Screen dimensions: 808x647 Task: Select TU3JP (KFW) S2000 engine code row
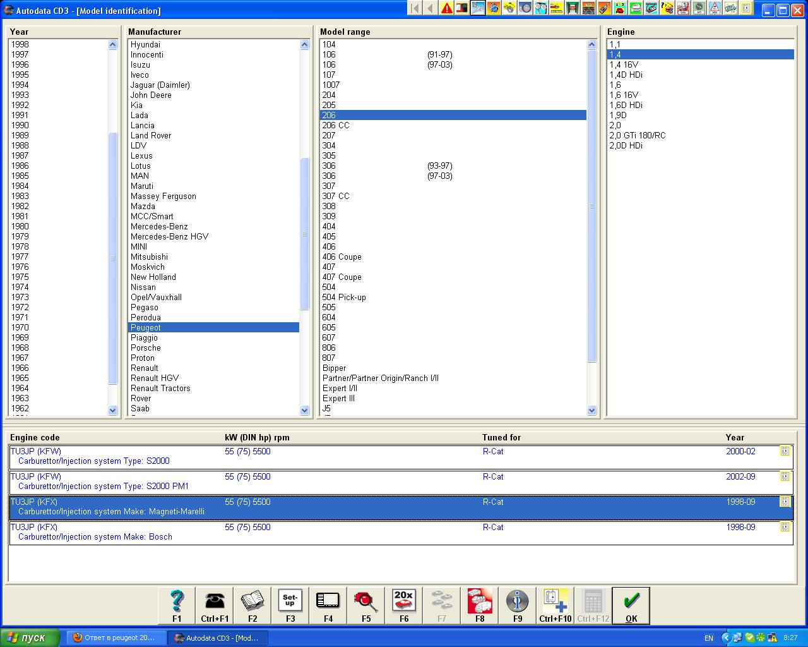pyautogui.click(x=401, y=456)
